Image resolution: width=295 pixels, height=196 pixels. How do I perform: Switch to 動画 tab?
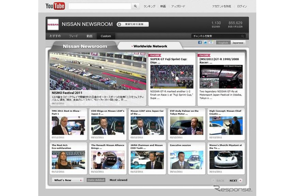(x=89, y=36)
